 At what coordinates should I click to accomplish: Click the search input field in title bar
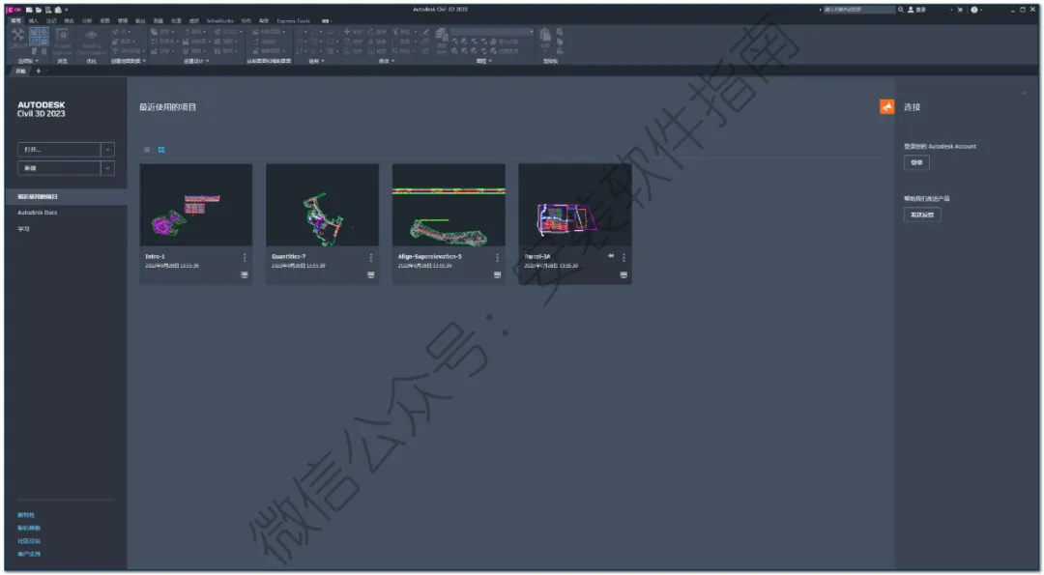point(858,10)
